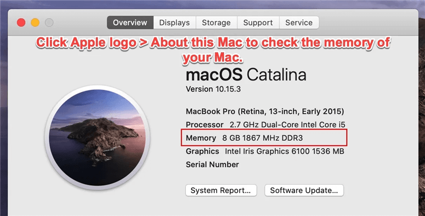Open the Displays tab
This screenshot has height=216, width=425.
[x=174, y=22]
